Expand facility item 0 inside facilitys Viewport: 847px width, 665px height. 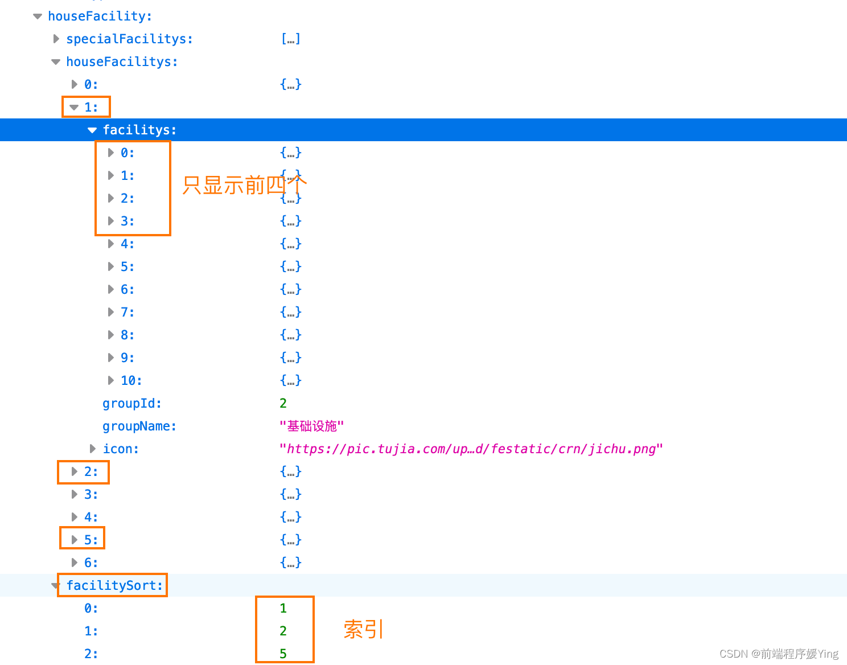tap(110, 152)
